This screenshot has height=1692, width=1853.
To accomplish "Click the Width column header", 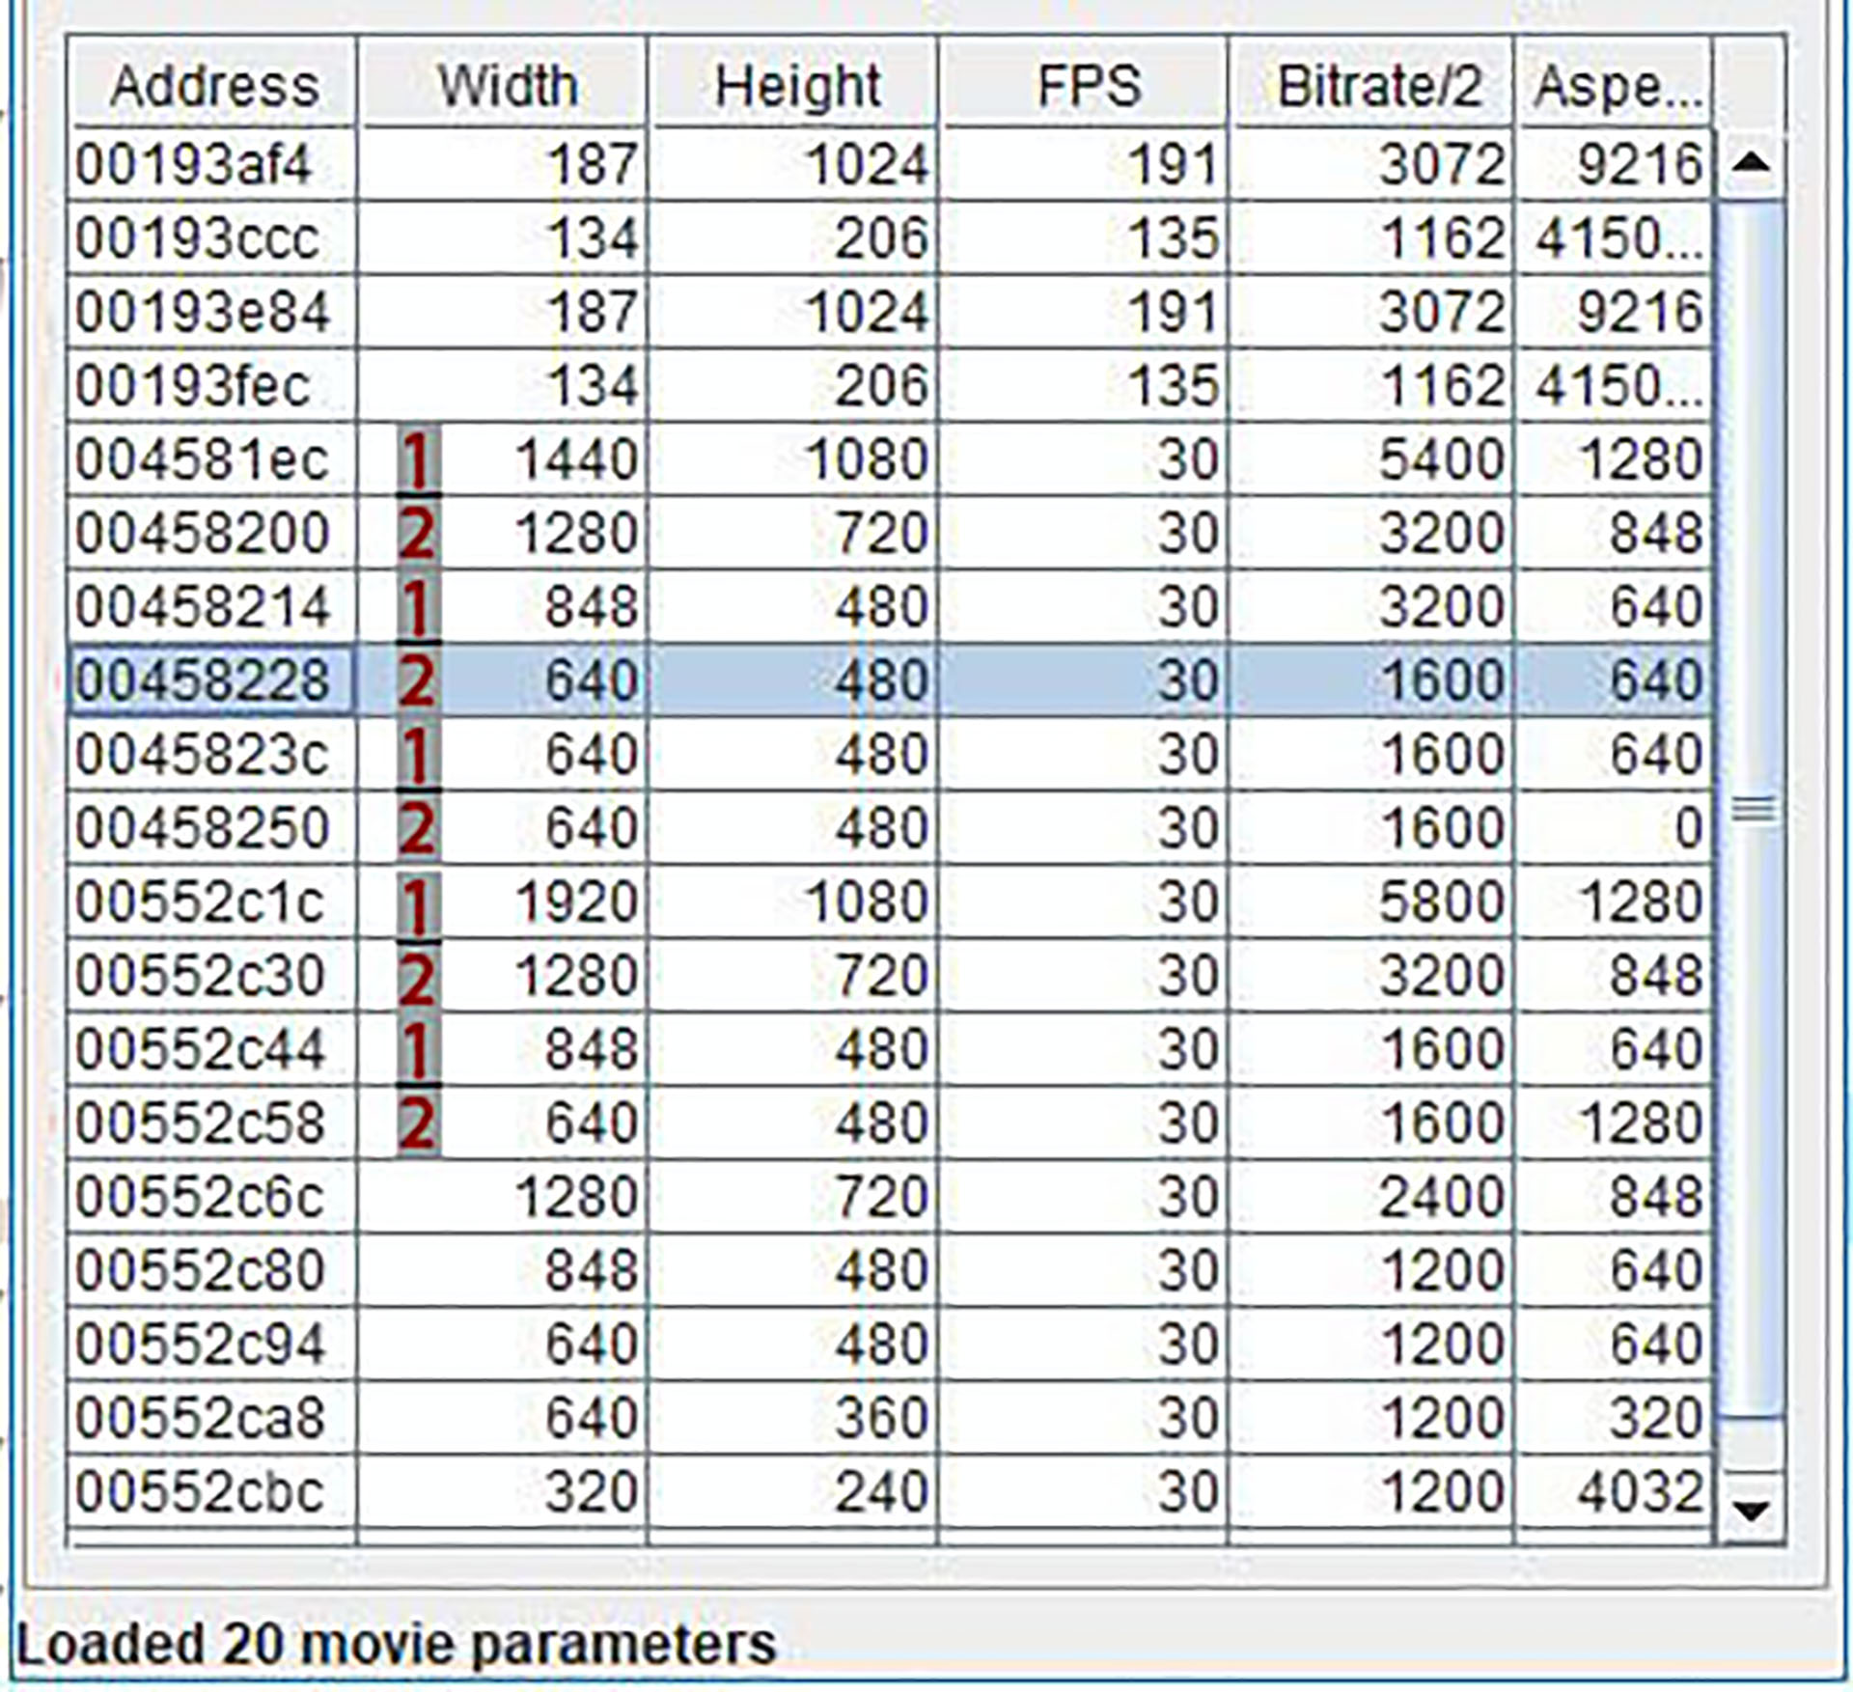I will 507,86.
